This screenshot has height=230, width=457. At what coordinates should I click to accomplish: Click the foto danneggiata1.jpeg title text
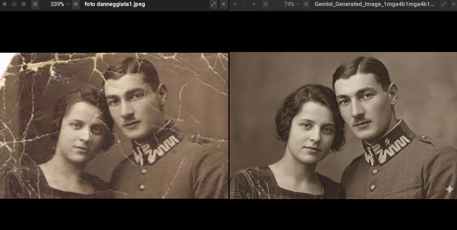pyautogui.click(x=115, y=4)
